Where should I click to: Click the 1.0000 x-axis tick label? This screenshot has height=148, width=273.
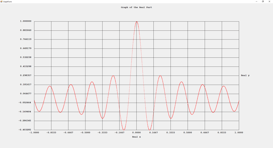[x=239, y=133]
